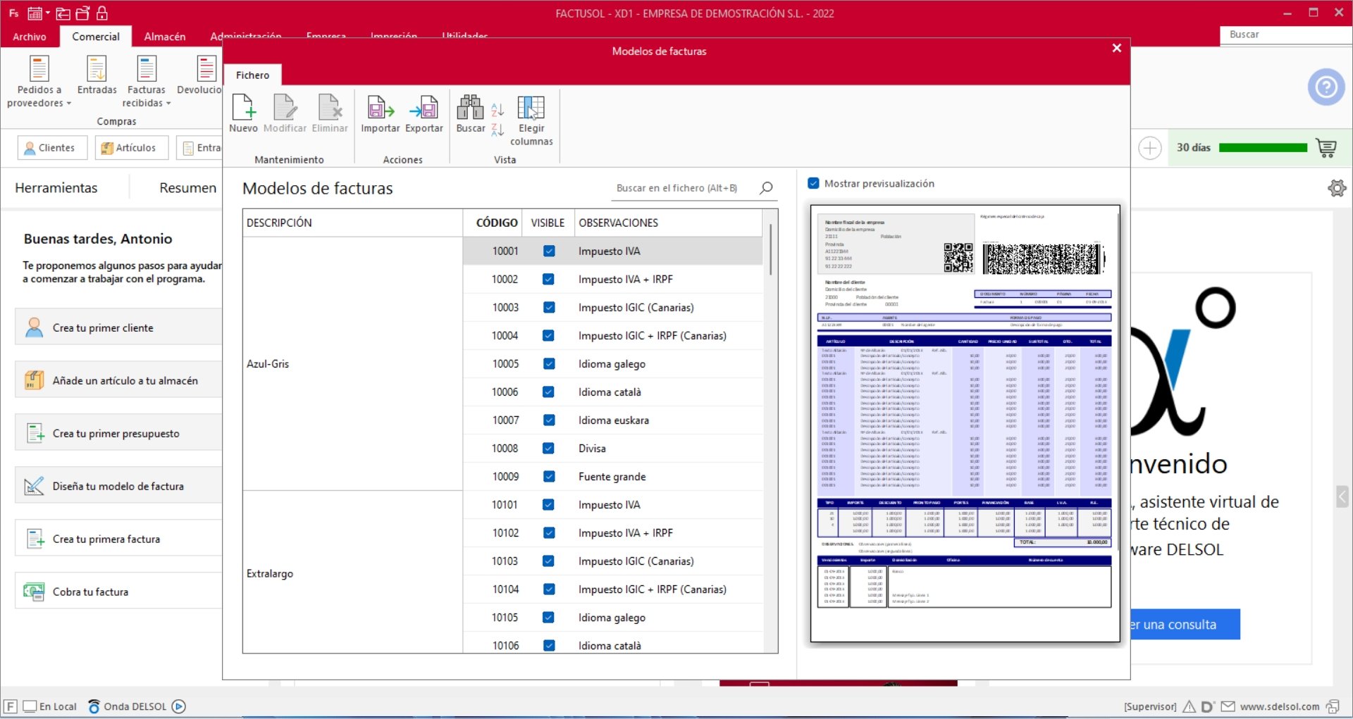
Task: Click Diseña tu modelo de factura icon
Action: [x=34, y=486]
